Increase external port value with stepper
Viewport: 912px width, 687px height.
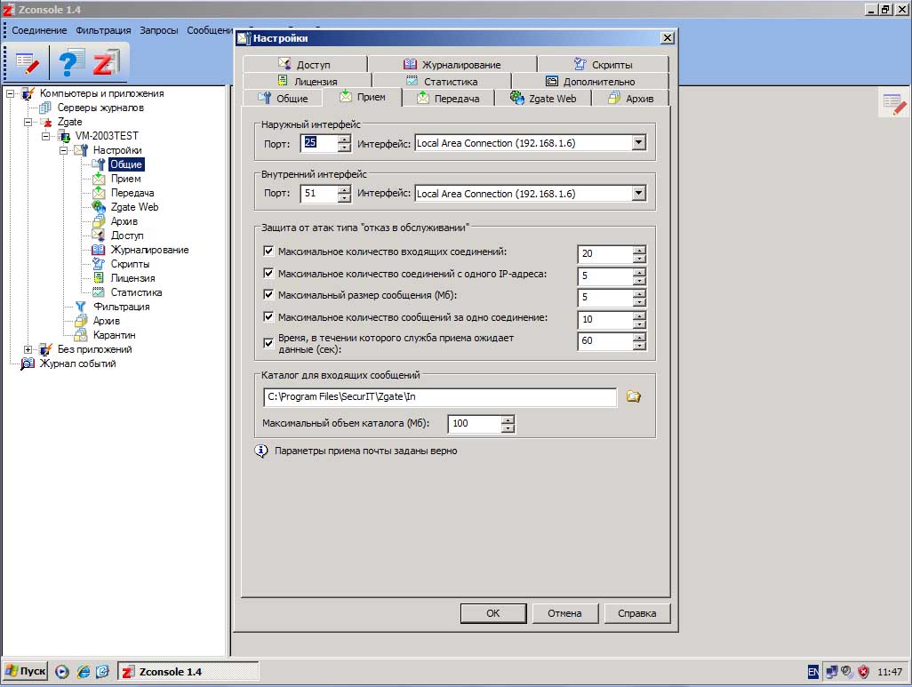tap(344, 139)
